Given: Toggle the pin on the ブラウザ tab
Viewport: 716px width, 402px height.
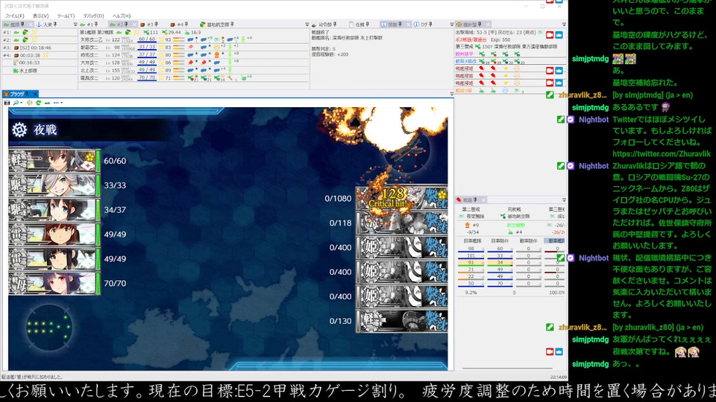Looking at the screenshot, I should (27, 94).
